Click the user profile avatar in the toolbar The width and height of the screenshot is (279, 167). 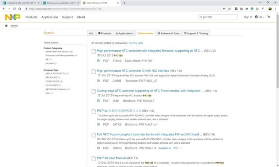click(x=270, y=9)
